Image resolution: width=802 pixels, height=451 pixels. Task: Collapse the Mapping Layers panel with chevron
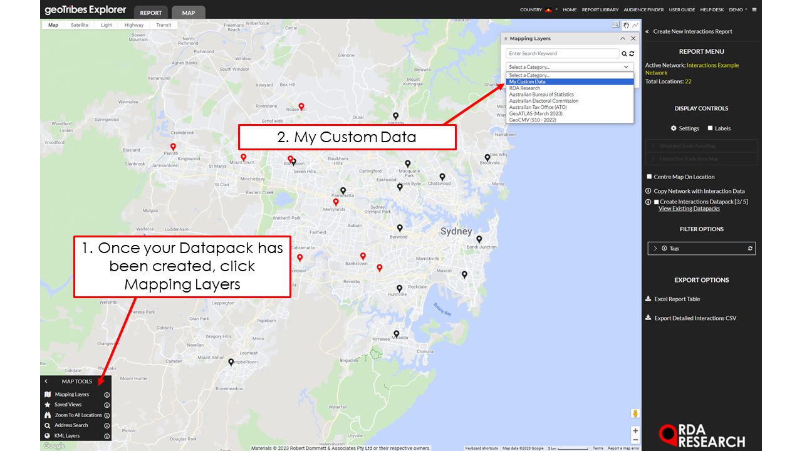[x=623, y=39]
